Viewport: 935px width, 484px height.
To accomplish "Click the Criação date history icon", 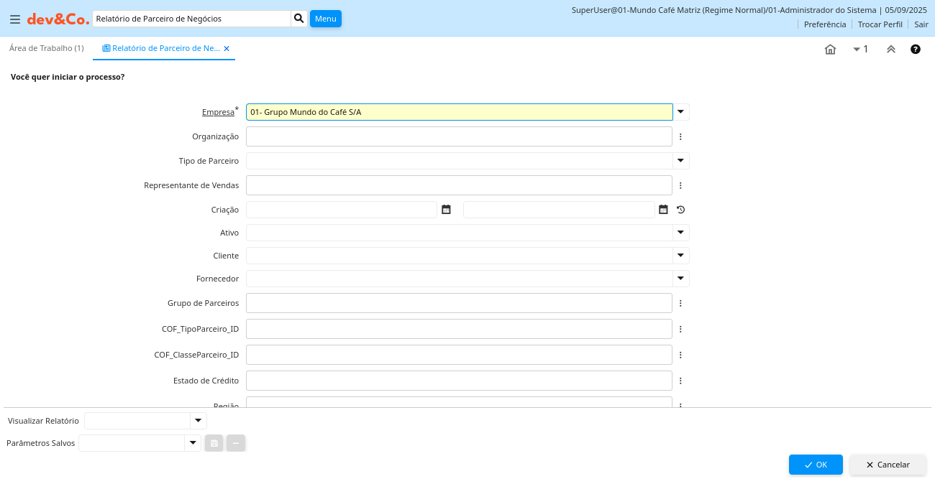I will click(x=680, y=210).
